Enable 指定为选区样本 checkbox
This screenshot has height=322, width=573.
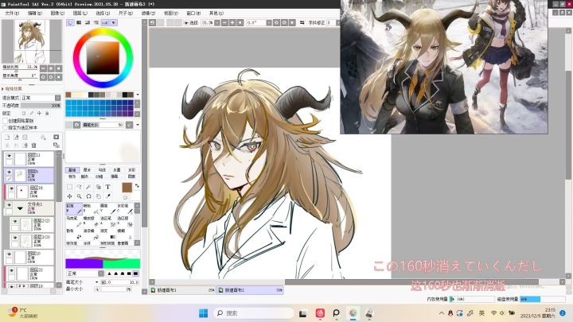point(5,128)
